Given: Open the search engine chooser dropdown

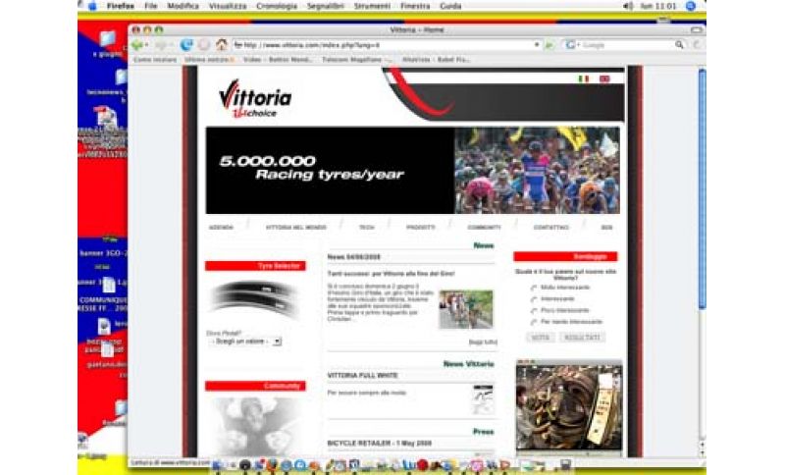Looking at the screenshot, I should [571, 45].
